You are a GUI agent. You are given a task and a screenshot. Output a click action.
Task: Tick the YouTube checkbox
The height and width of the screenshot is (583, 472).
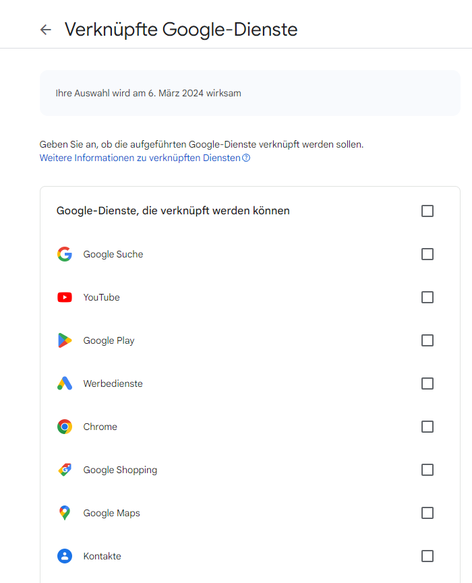click(x=427, y=297)
